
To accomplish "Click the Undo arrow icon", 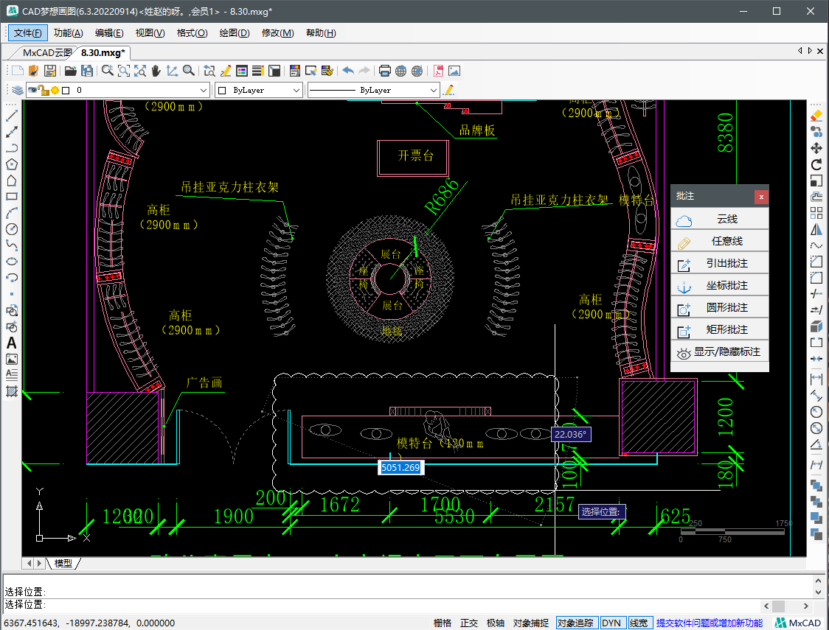I will coord(348,71).
